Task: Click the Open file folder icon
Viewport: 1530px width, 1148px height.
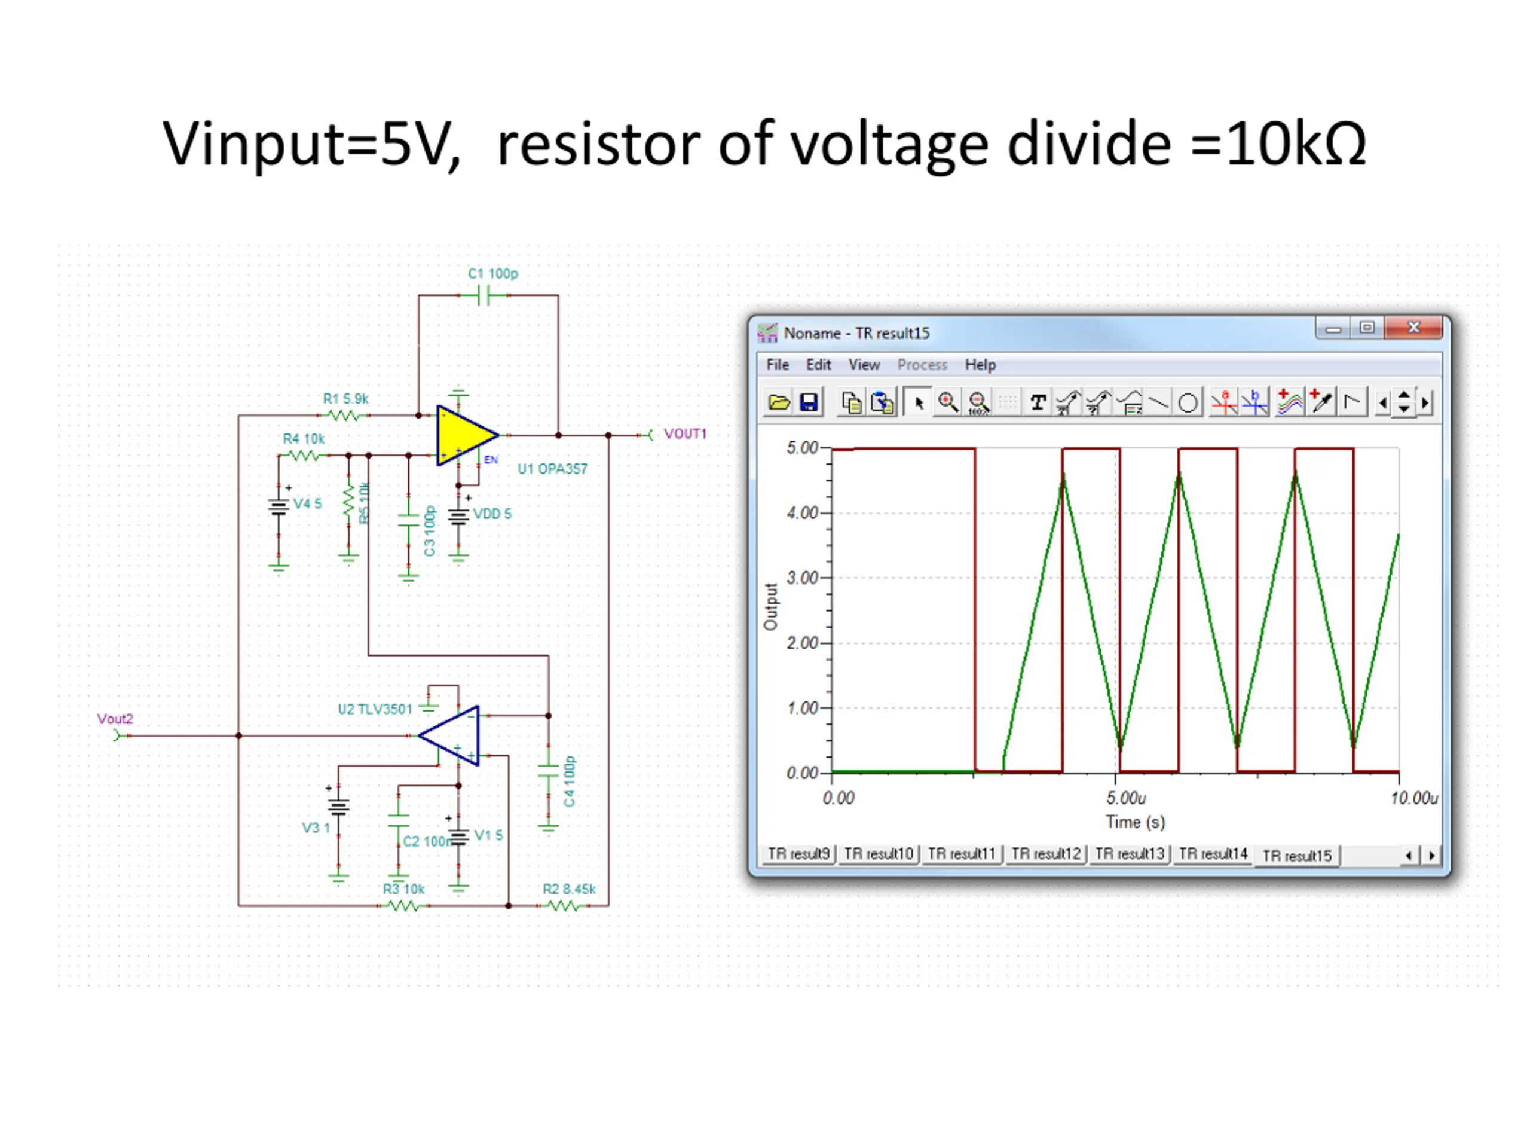Action: coord(779,403)
